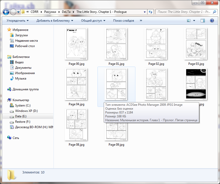The width and height of the screenshot is (220, 184).
Task: Click the Page 09.jpg file name
Action: tap(116, 145)
